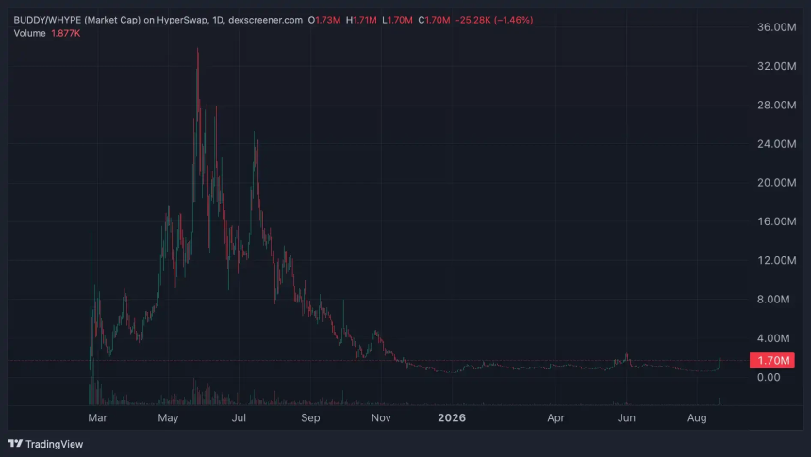Screen dimensions: 811x457
Task: Click the 16.00M price axis label
Action: [x=776, y=221]
